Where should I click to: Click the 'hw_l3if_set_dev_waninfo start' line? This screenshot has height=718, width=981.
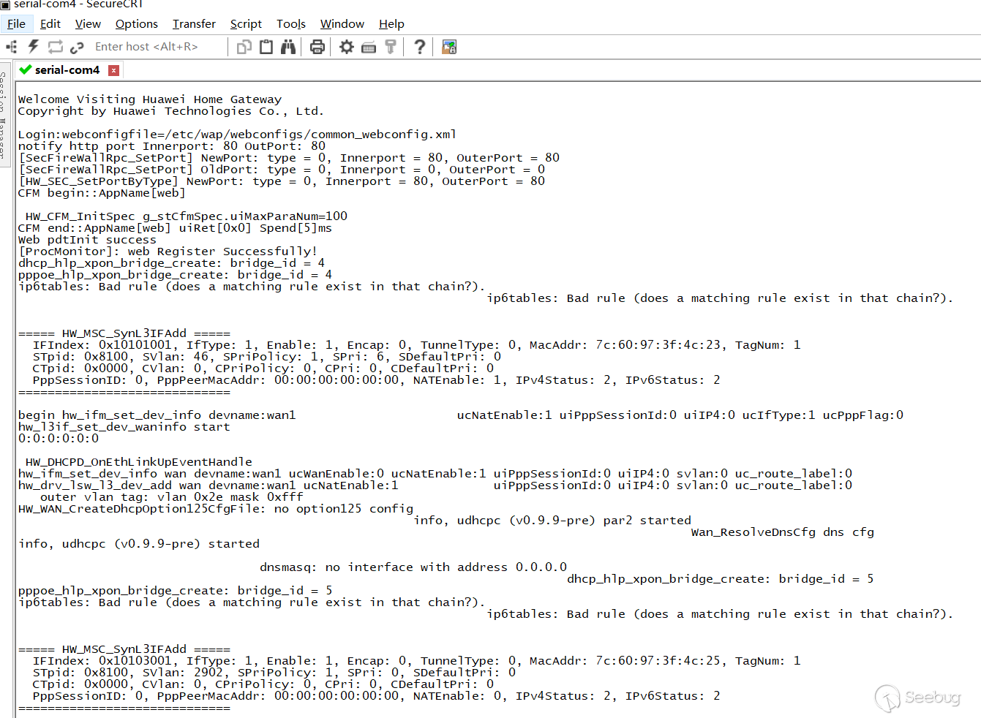pyautogui.click(x=124, y=427)
